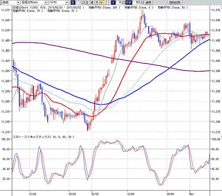This screenshot has width=222, height=196.
Task: Click the 500 bar count field
Action: [x=136, y=2]
